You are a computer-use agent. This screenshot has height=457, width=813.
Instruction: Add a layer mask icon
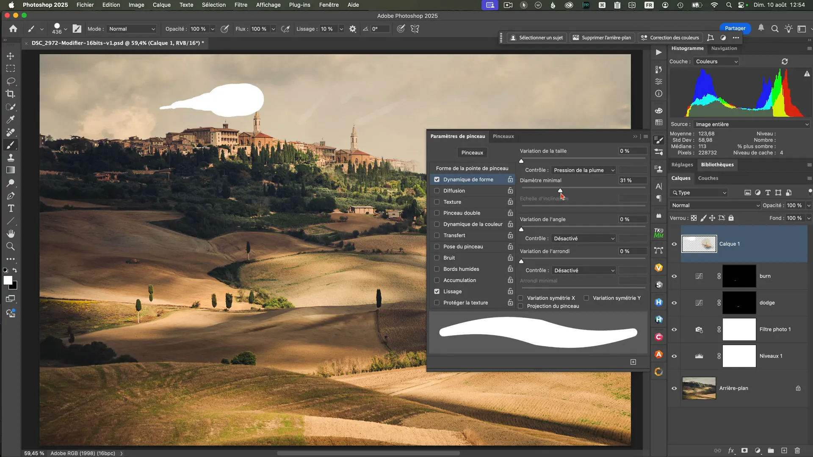coord(744,451)
